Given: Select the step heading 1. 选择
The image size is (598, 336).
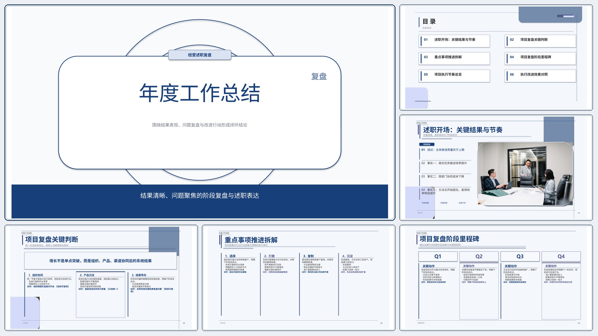Looking at the screenshot, I should coord(230,256).
